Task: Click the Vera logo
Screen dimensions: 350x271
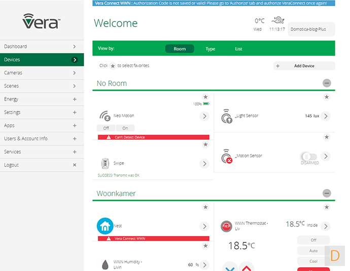Action: pos(42,21)
